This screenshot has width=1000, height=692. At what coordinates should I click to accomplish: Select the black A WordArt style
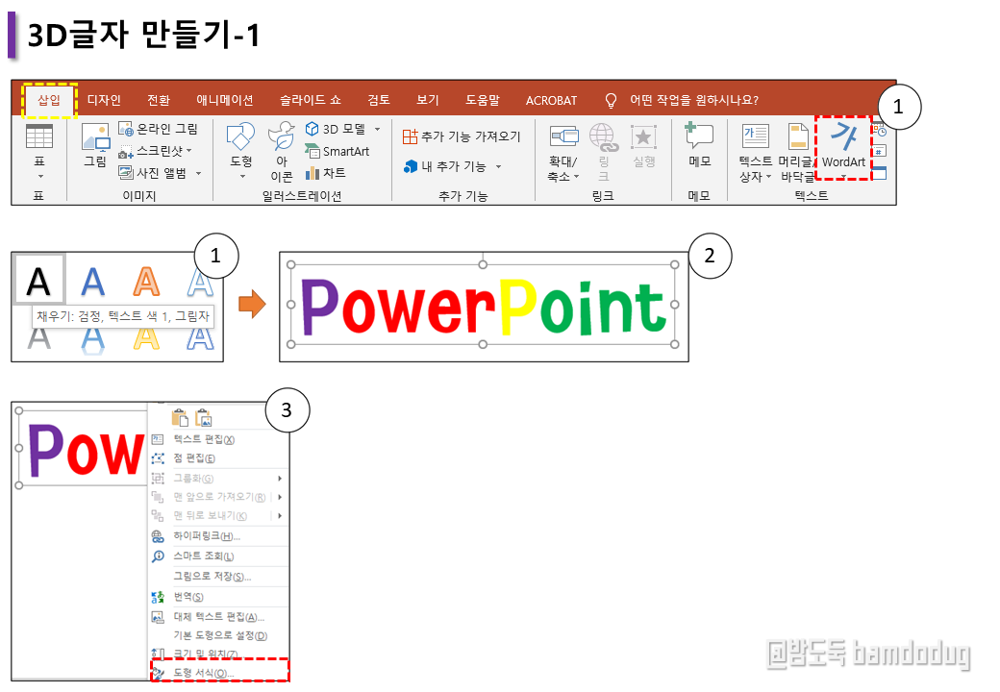(x=38, y=281)
